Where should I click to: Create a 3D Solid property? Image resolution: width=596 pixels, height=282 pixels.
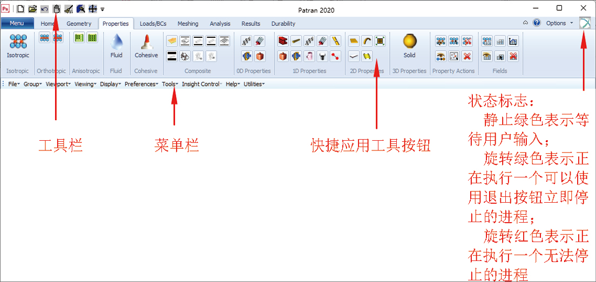tap(410, 42)
